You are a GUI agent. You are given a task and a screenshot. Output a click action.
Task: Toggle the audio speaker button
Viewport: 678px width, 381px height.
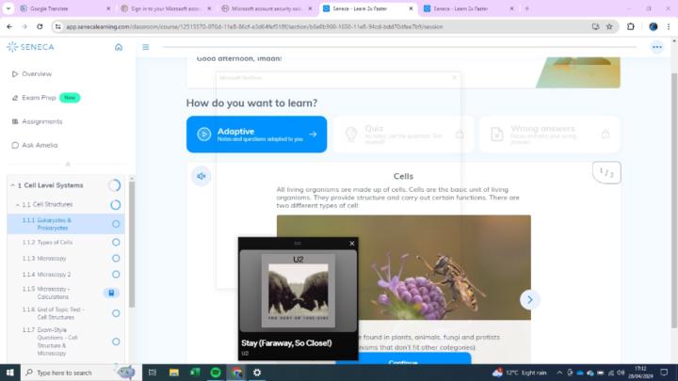[202, 176]
